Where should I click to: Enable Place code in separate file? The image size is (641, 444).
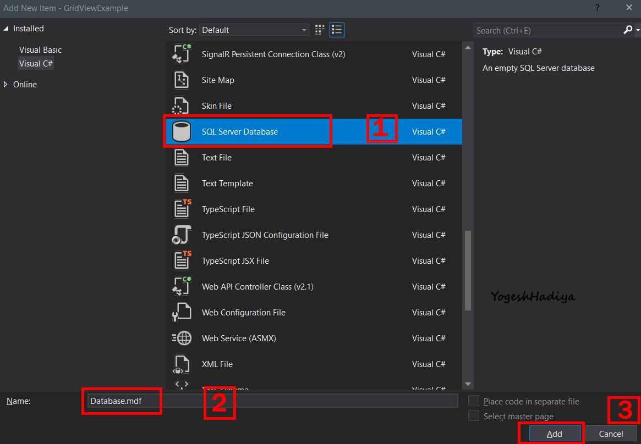[x=473, y=401]
